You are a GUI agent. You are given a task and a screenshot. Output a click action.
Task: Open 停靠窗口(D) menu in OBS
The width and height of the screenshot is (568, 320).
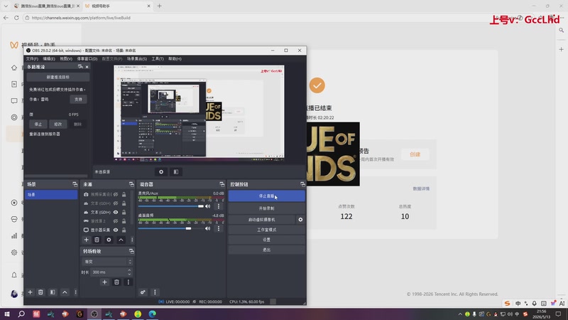(x=87, y=59)
